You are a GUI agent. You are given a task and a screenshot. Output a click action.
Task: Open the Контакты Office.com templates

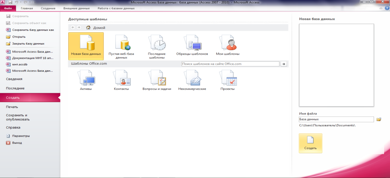click(x=122, y=80)
